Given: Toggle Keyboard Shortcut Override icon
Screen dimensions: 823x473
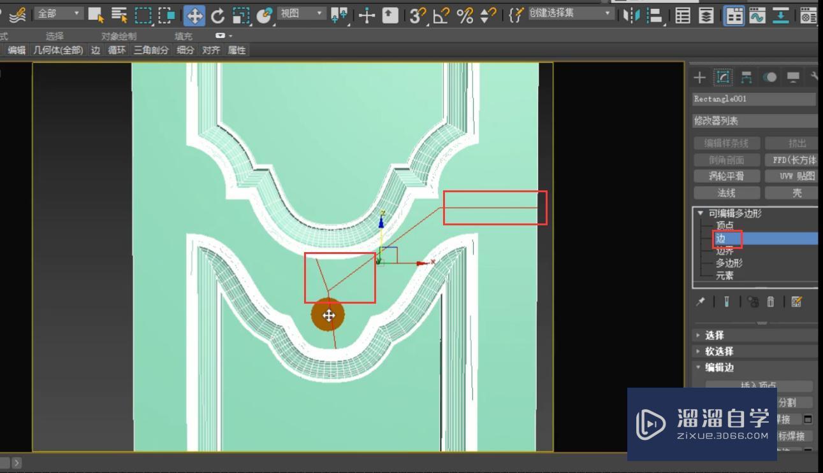Looking at the screenshot, I should [x=390, y=15].
